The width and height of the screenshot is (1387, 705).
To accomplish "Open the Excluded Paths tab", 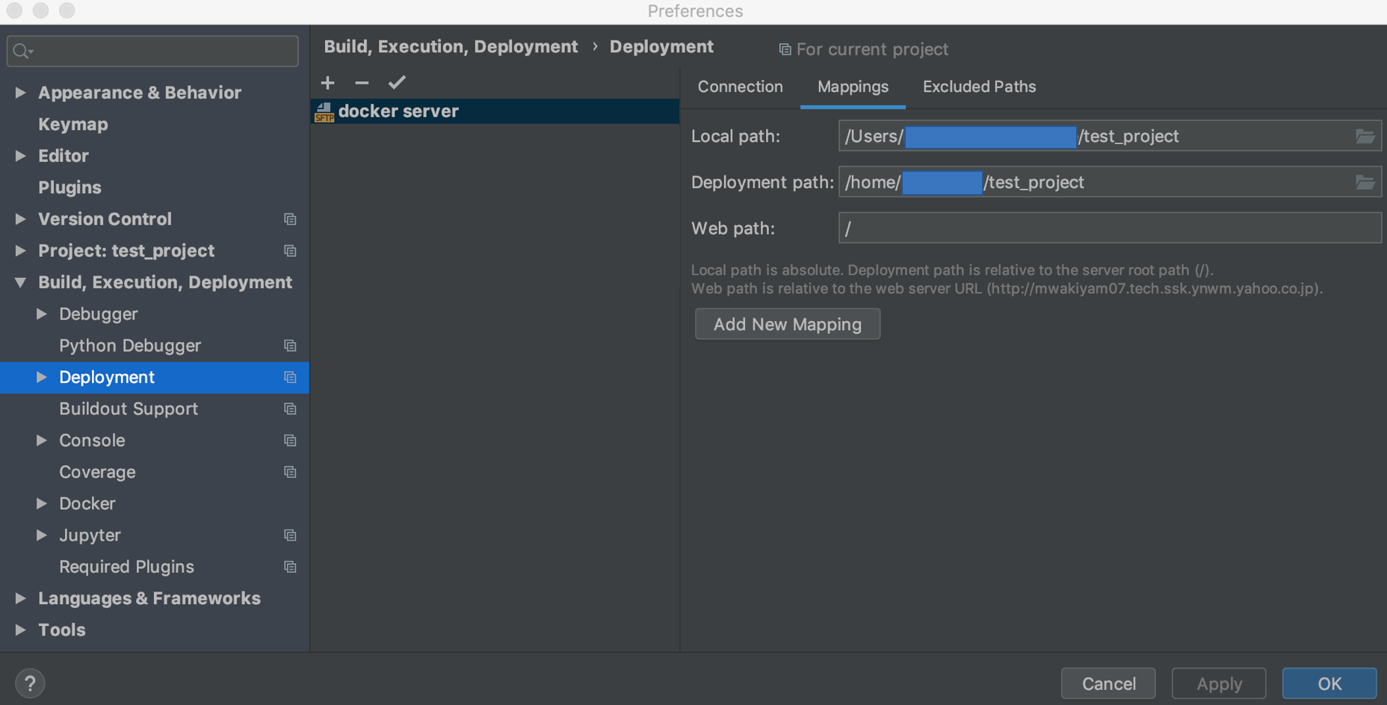I will click(979, 87).
